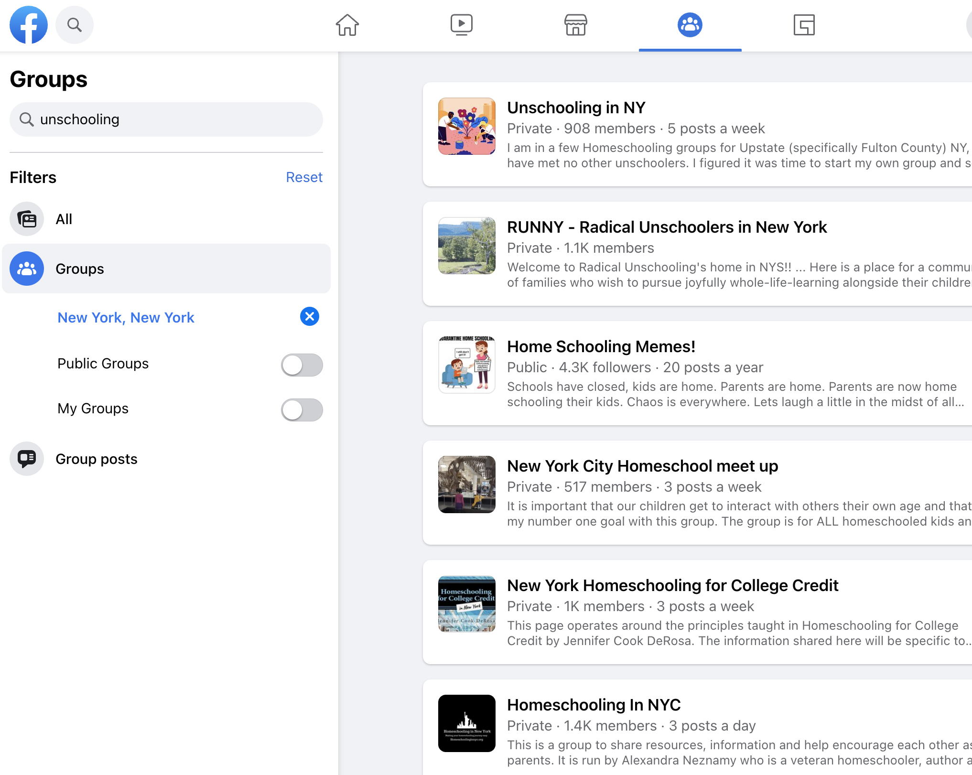Click 'Private · 908 members · 5 posts a week'

[636, 129]
